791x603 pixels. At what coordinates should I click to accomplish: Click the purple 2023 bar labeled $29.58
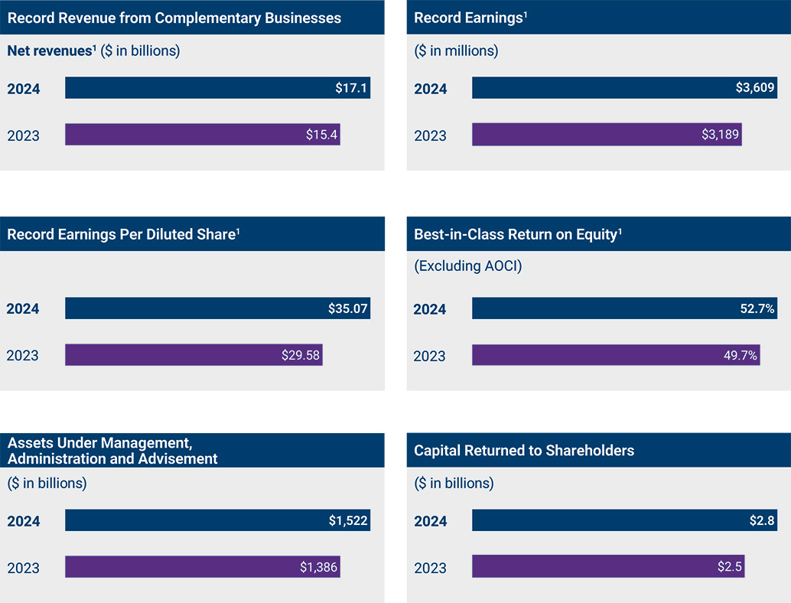click(194, 355)
